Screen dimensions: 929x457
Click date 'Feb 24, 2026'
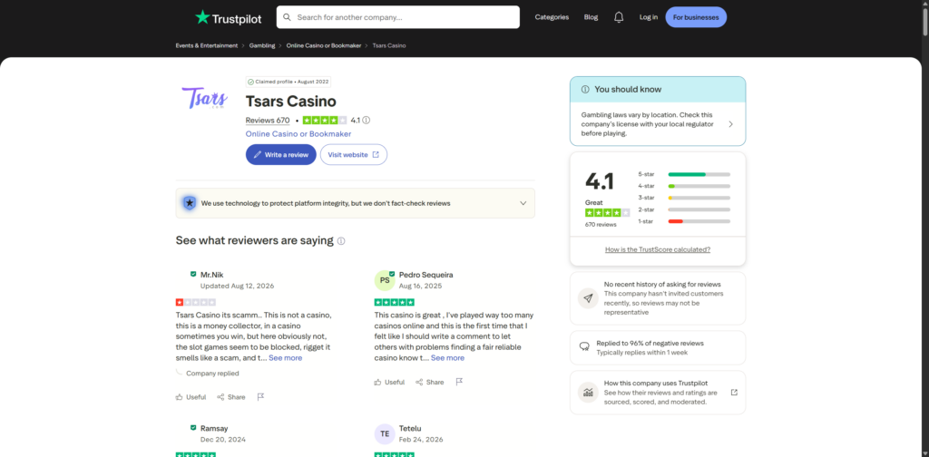(x=421, y=439)
